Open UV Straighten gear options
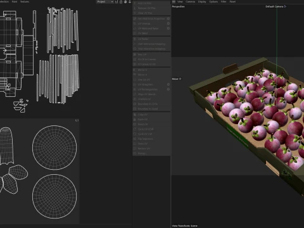This screenshot has width=304, height=228. click(x=168, y=84)
